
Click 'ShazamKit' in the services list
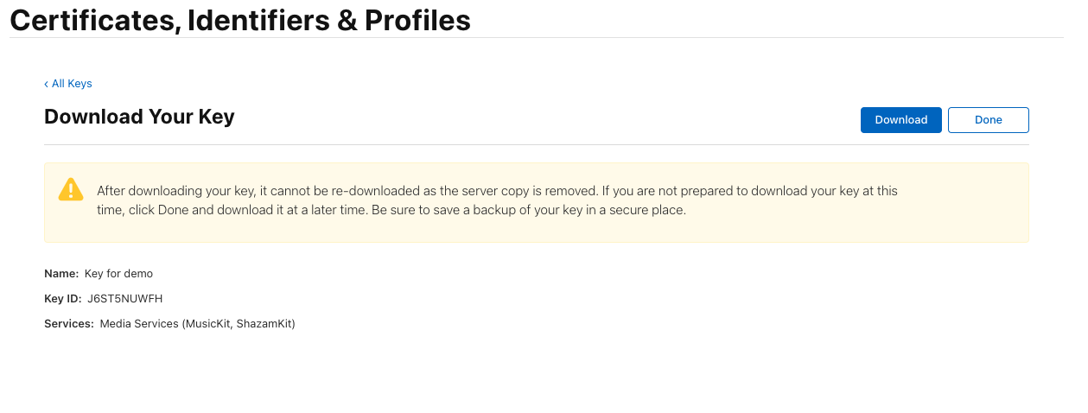pyautogui.click(x=265, y=324)
